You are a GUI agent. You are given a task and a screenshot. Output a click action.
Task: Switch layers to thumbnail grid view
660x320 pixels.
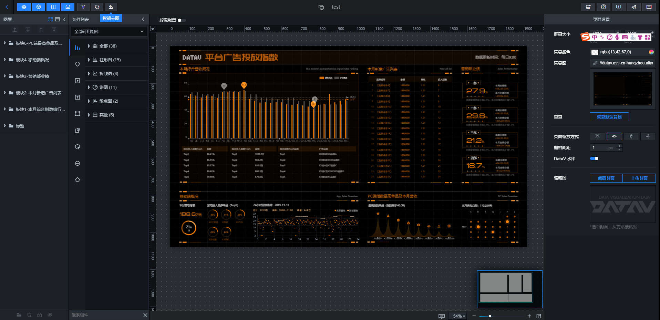click(51, 19)
